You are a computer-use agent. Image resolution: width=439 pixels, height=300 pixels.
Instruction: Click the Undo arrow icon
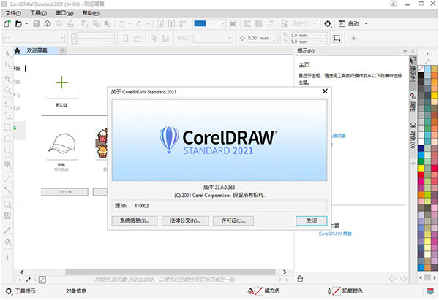pyautogui.click(x=122, y=24)
